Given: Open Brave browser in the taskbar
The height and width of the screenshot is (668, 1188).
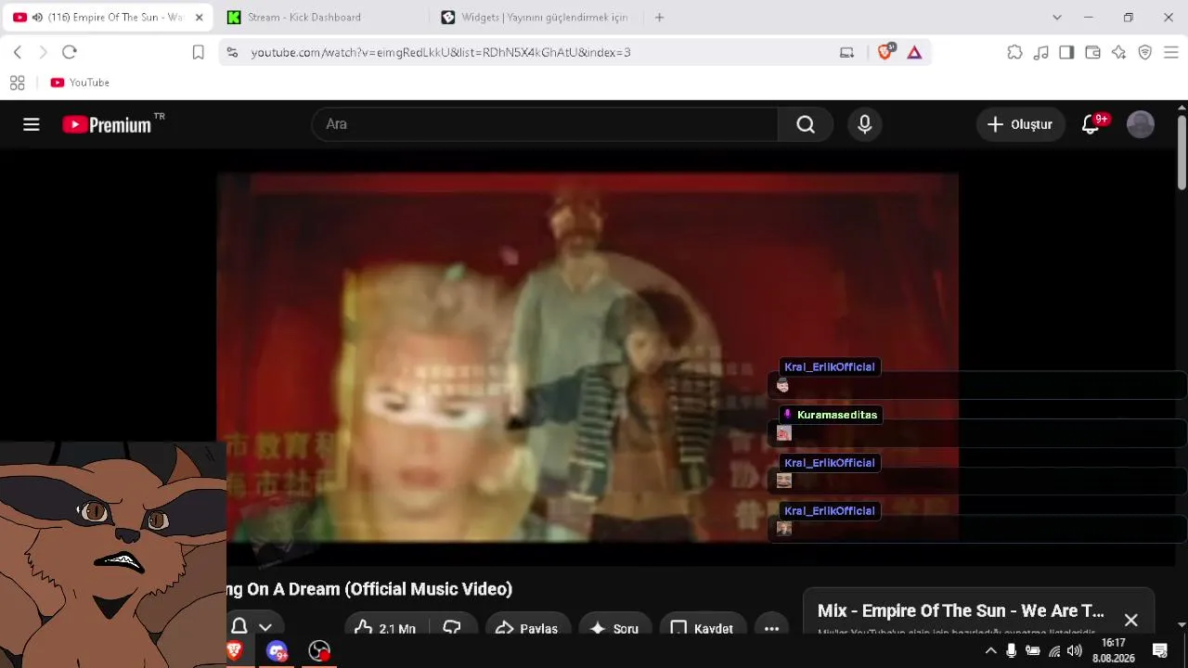Looking at the screenshot, I should pos(235,651).
